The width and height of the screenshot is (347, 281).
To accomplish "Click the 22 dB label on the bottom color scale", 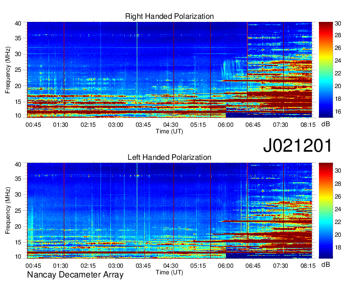I will click(338, 222).
